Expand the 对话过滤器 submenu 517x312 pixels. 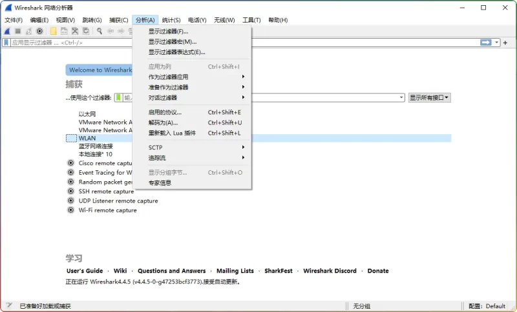click(x=192, y=97)
